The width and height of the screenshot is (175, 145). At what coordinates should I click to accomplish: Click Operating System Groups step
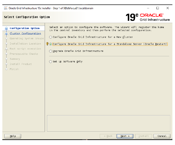click(x=27, y=38)
